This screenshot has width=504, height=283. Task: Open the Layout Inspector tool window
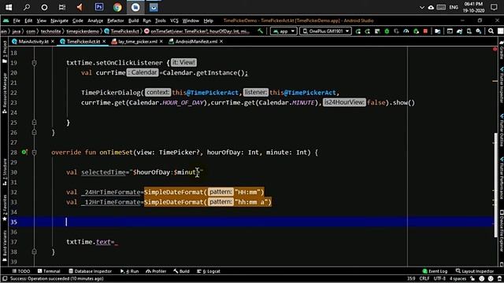(475, 271)
